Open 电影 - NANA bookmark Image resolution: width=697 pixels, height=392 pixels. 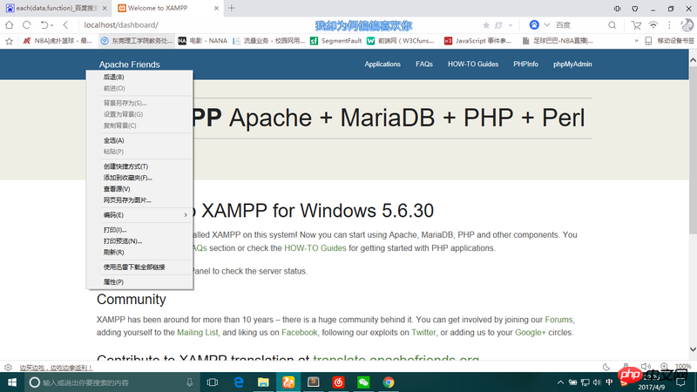[x=203, y=41]
